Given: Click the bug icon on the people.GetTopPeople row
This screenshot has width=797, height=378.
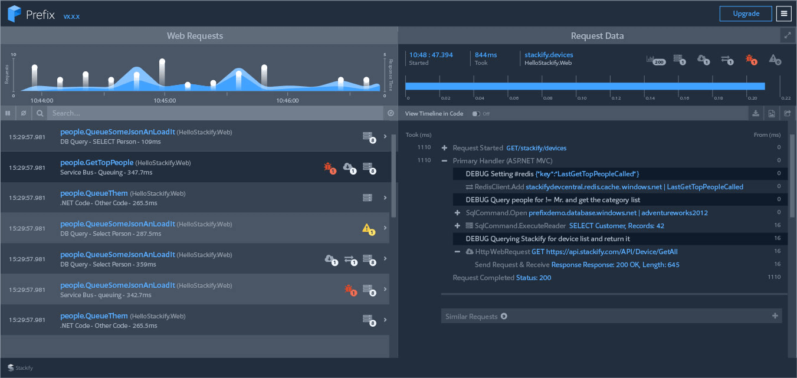Looking at the screenshot, I should pyautogui.click(x=329, y=168).
